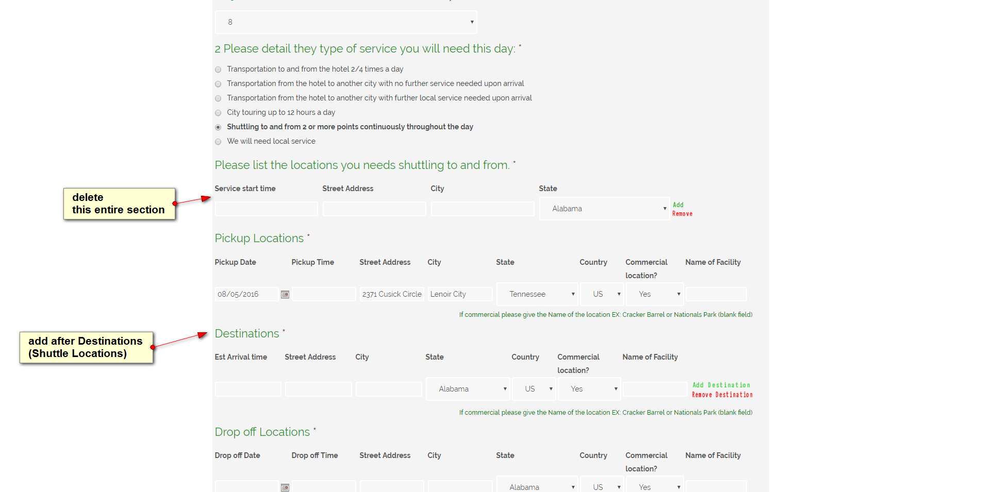Select 'We will need local service' radio
The width and height of the screenshot is (981, 492).
point(218,142)
